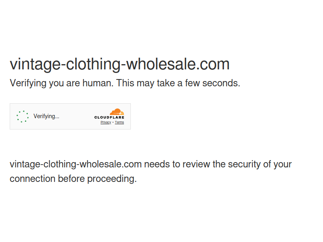Open the Terms link
The image size is (323, 242).
point(120,122)
